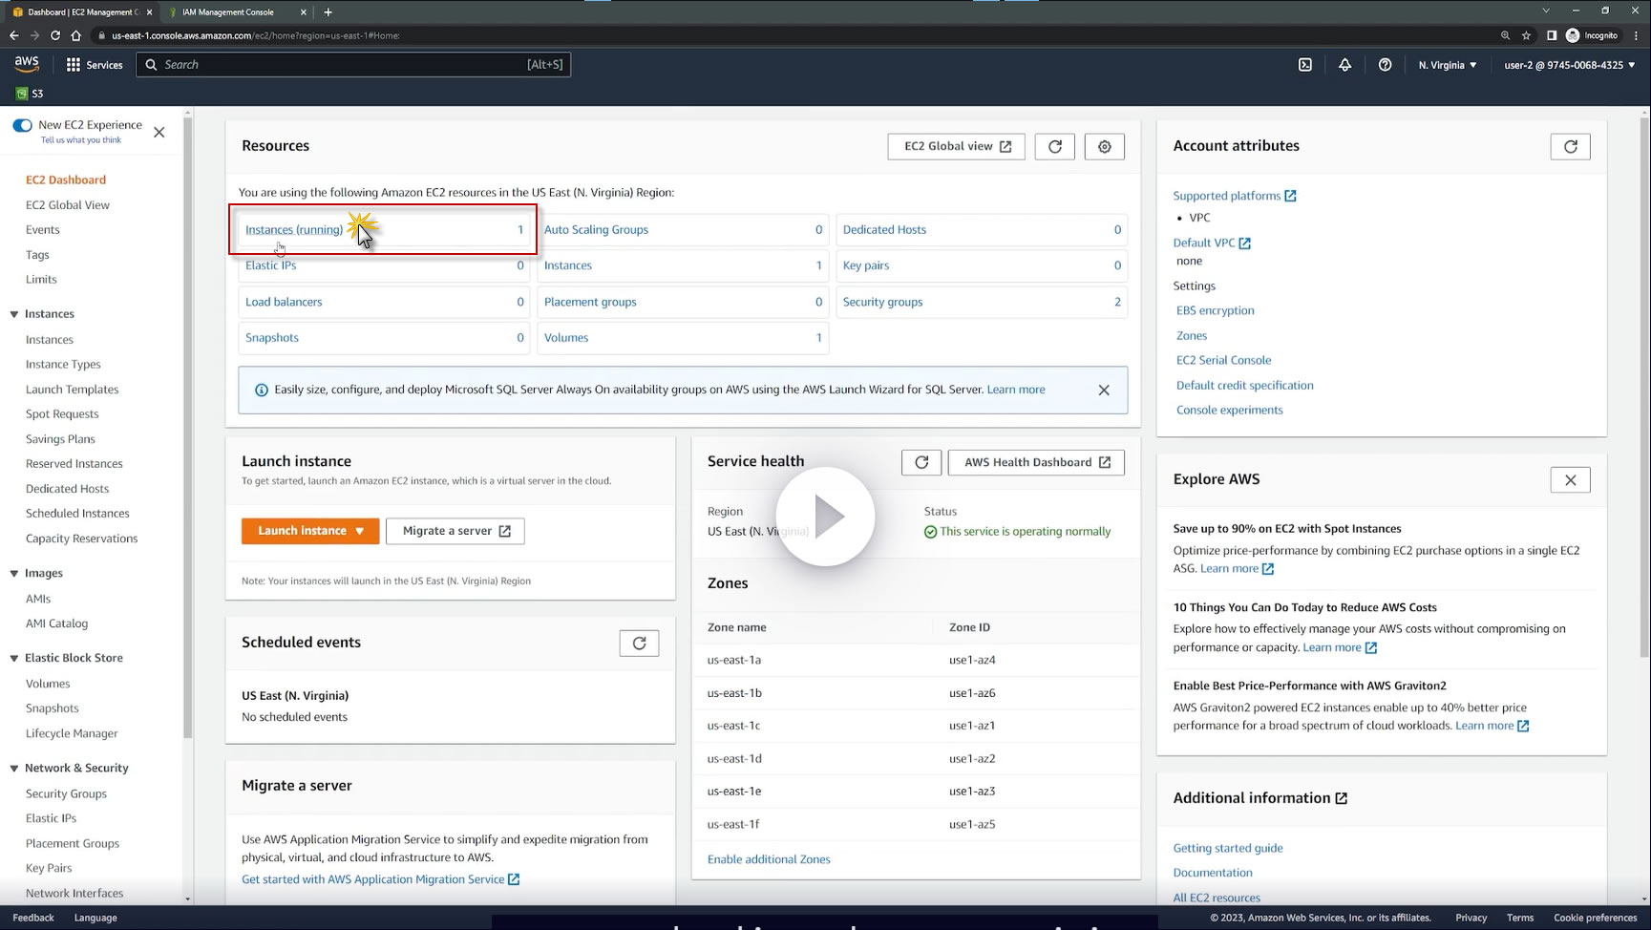Open the CloudShell terminal icon
The width and height of the screenshot is (1651, 930).
(x=1305, y=65)
